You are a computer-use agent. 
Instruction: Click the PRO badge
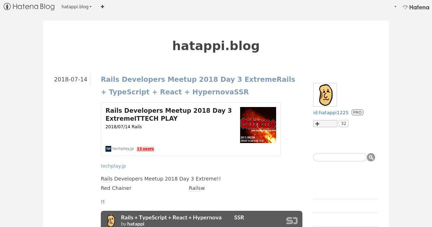pyautogui.click(x=357, y=112)
